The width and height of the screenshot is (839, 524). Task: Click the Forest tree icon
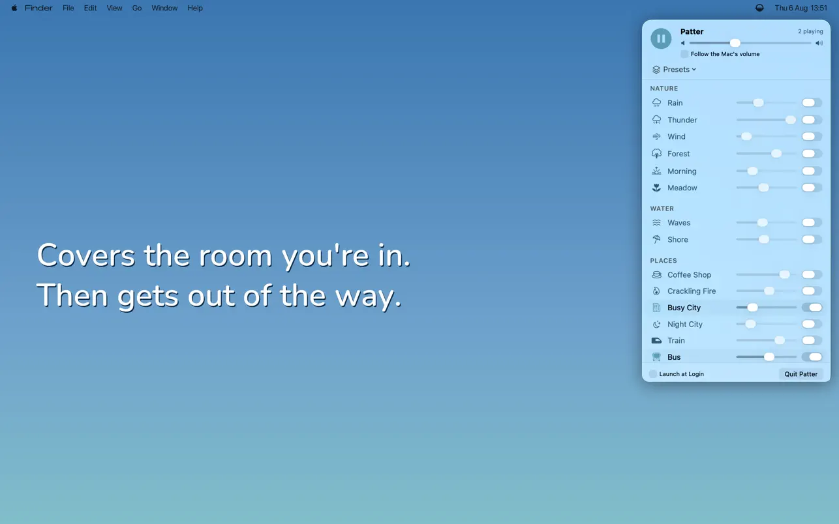click(656, 154)
